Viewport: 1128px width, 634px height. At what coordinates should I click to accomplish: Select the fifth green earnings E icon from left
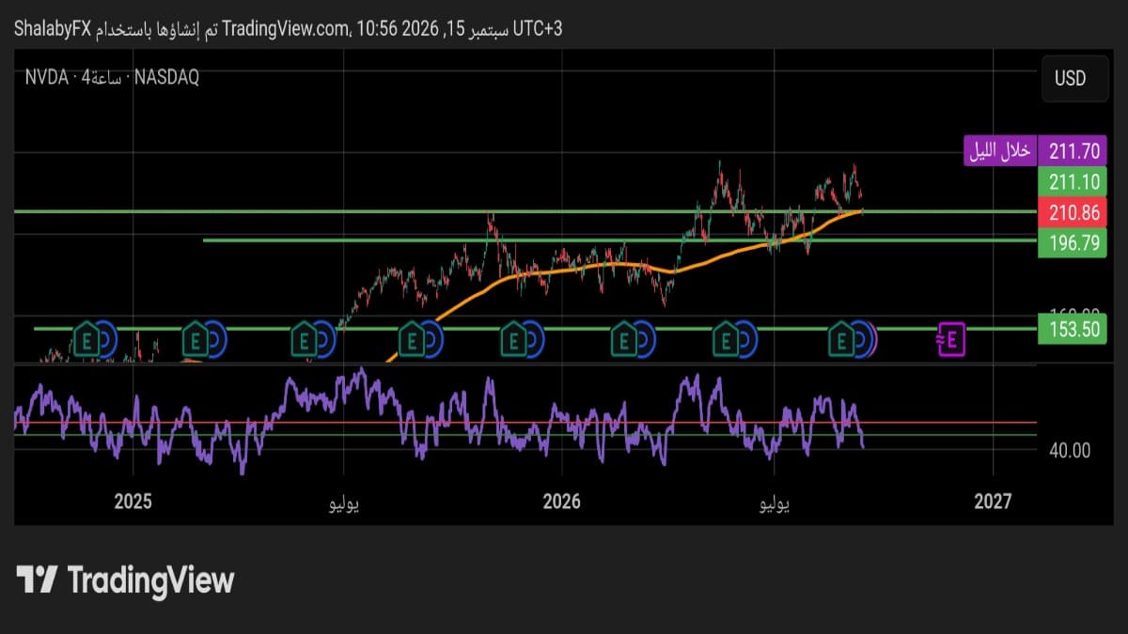[513, 338]
